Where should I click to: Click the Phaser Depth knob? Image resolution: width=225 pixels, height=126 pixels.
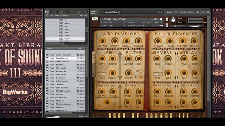click(x=195, y=91)
